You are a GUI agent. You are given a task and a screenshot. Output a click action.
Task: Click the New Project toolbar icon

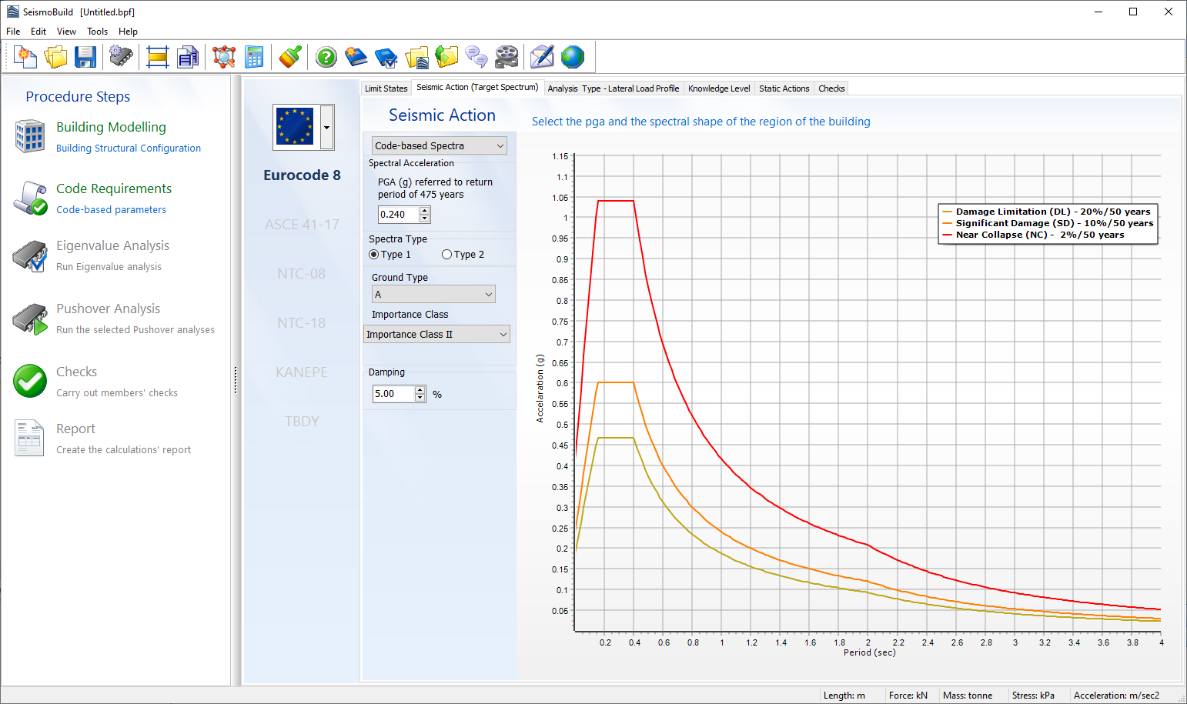25,57
